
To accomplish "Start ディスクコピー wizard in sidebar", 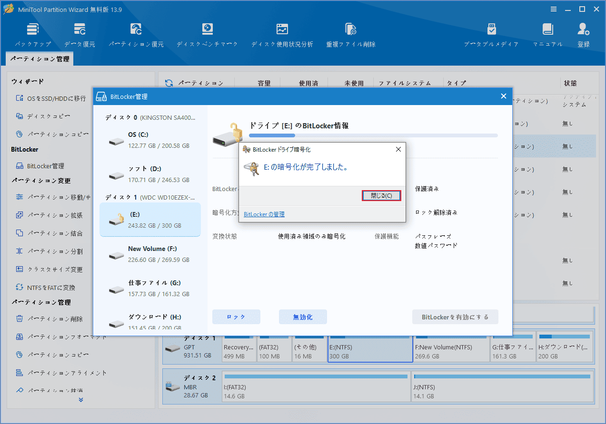I will pos(43,116).
